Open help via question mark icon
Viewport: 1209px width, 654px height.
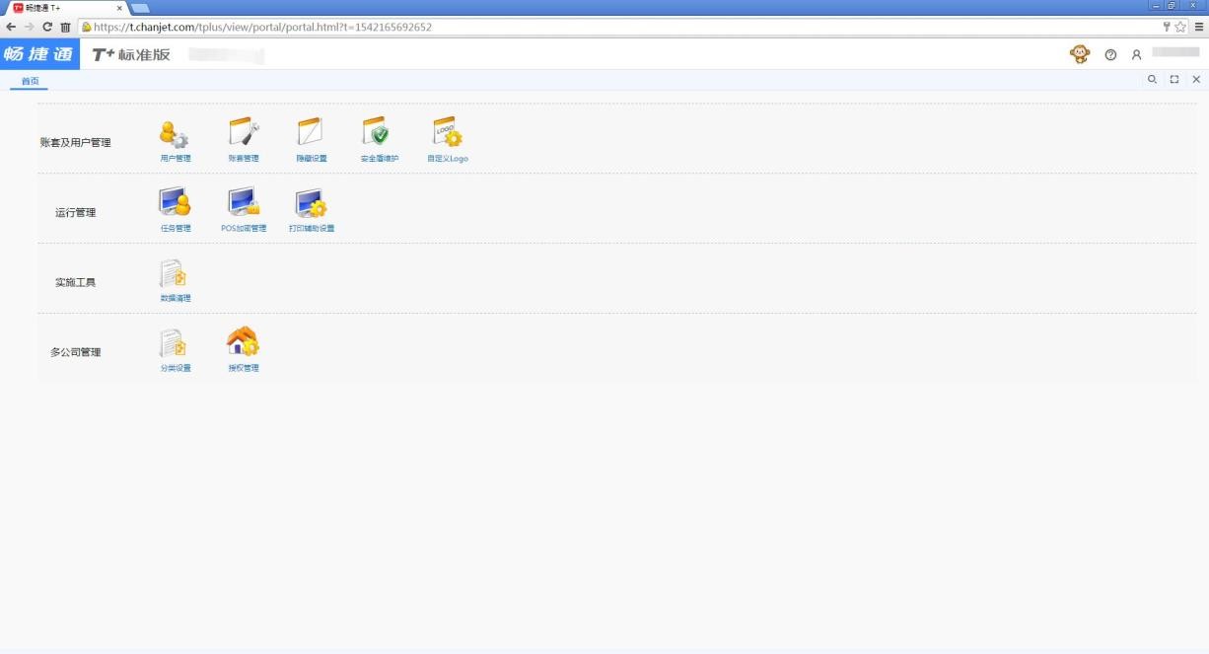1110,55
